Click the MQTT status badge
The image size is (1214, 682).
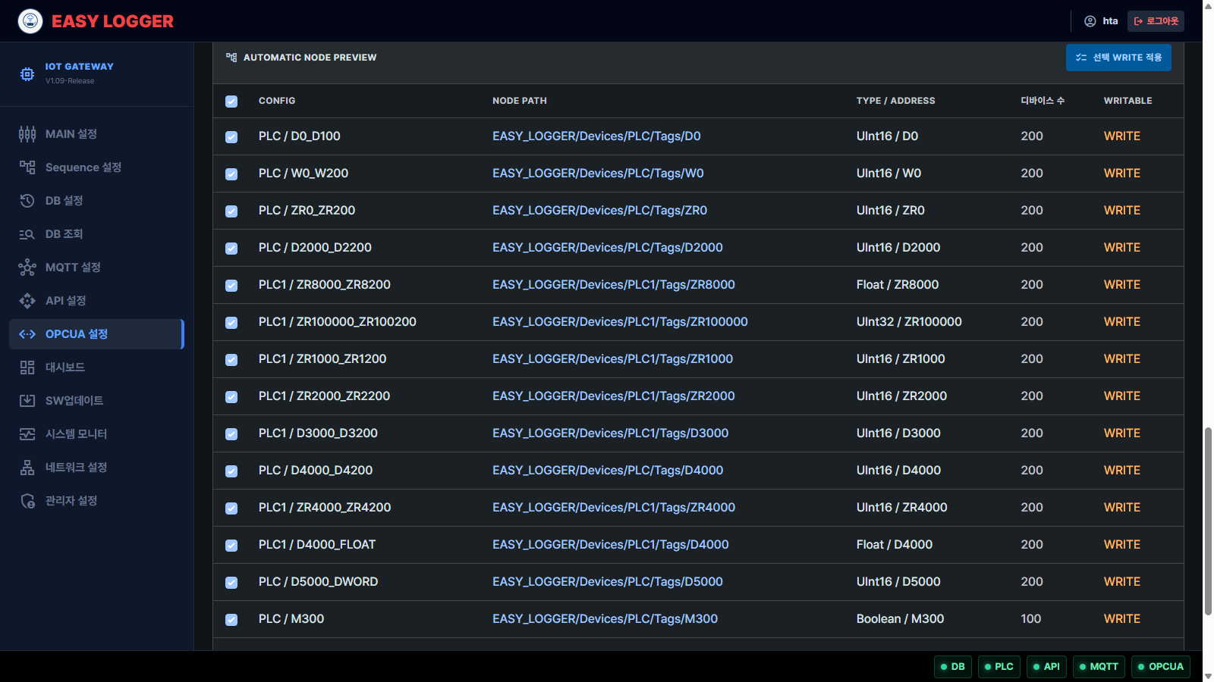pyautogui.click(x=1099, y=667)
